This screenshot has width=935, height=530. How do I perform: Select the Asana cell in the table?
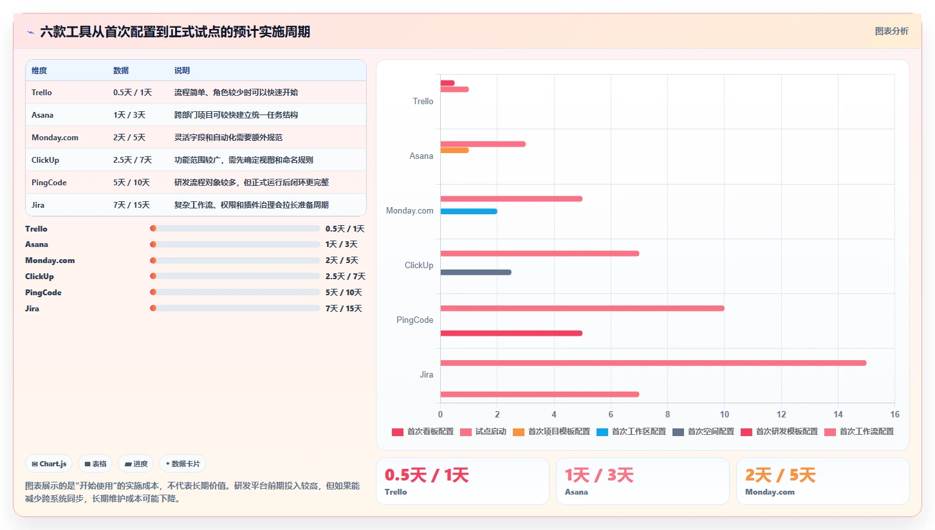[42, 115]
